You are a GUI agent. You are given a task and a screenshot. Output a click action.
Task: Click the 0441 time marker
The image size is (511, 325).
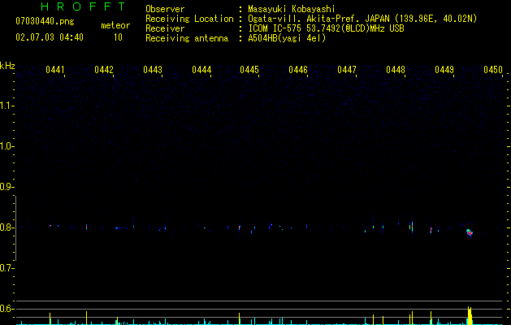click(x=55, y=70)
